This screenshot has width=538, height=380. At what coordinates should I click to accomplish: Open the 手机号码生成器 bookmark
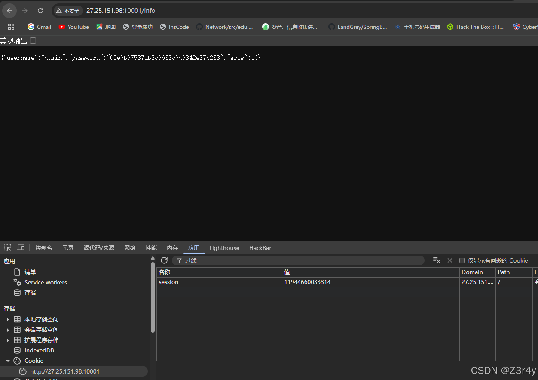pyautogui.click(x=417, y=27)
